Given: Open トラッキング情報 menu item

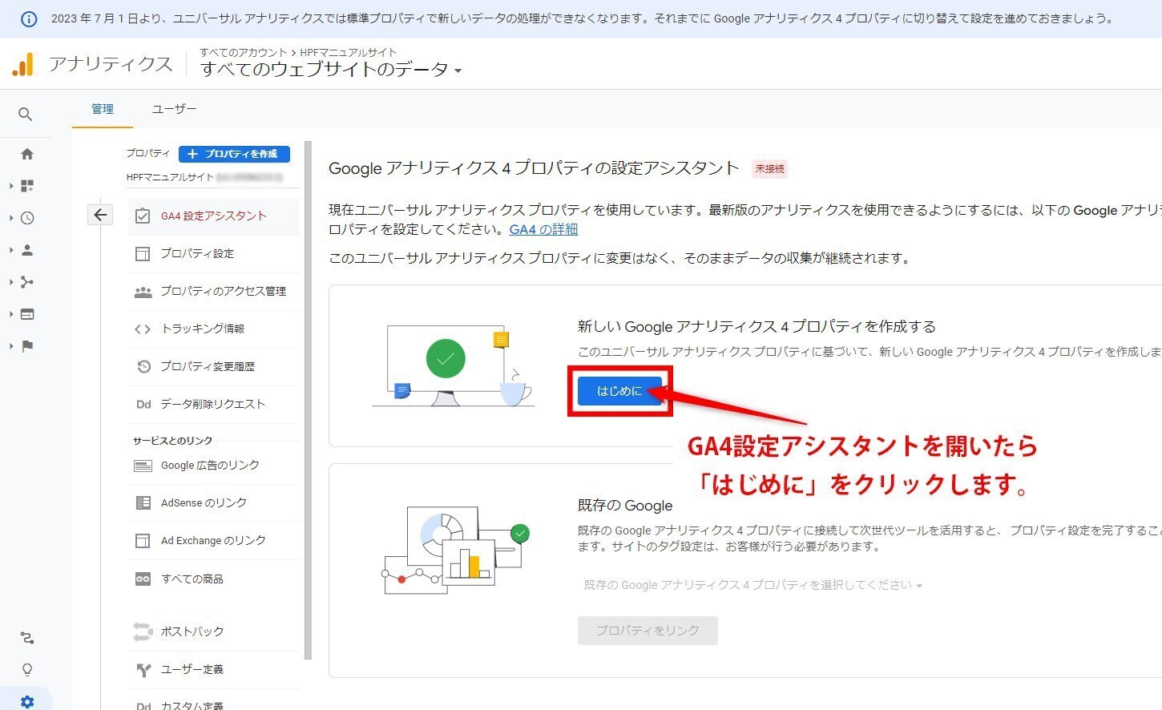Looking at the screenshot, I should 213,329.
